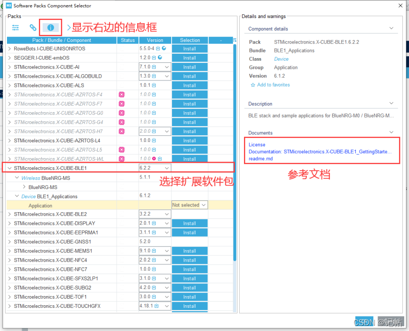Click download icon beside SEGGER version 1.2.0
This screenshot has height=331, width=409.
coord(154,58)
